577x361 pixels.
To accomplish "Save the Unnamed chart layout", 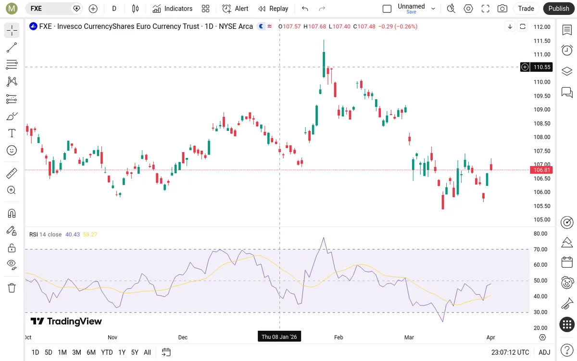I will point(411,12).
